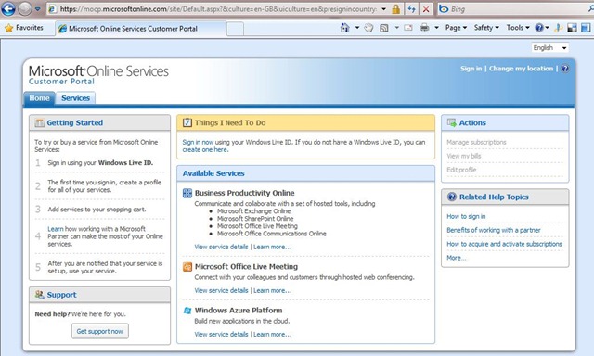
Task: Expand the Print options dropdown arrow
Action: tap(436, 28)
